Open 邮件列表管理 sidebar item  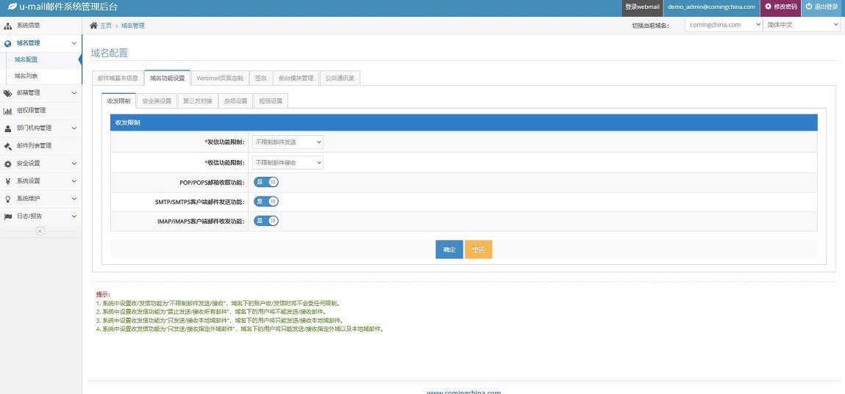[x=41, y=146]
